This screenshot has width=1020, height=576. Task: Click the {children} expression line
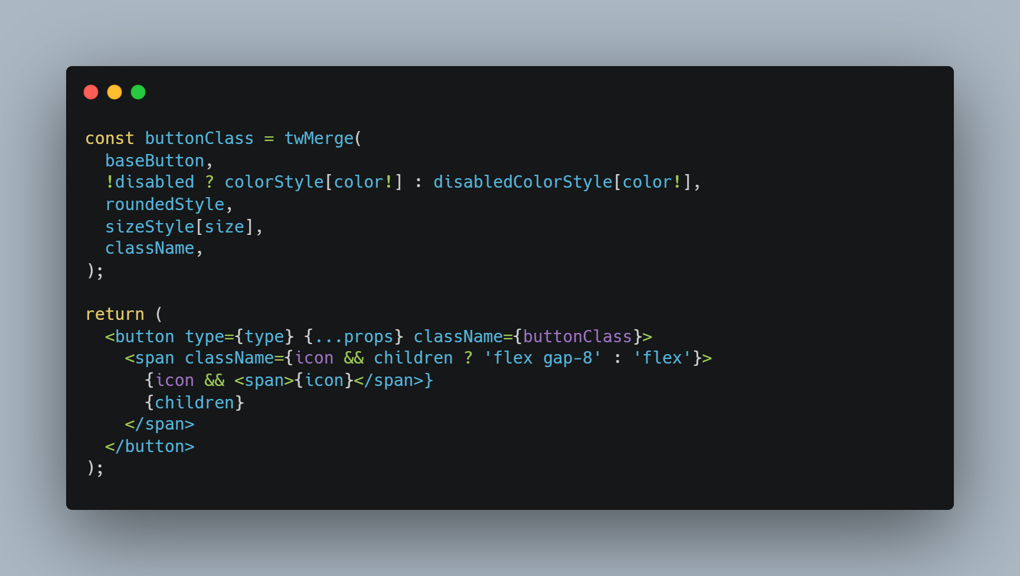(x=194, y=402)
